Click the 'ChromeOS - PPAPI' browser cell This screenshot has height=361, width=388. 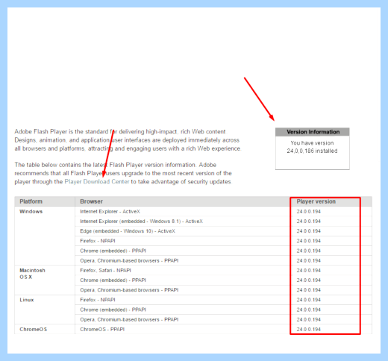(x=102, y=330)
